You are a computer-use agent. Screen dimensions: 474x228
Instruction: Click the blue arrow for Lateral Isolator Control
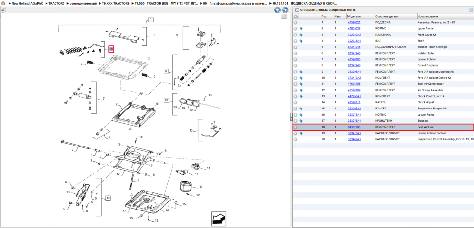pyautogui.click(x=301, y=133)
